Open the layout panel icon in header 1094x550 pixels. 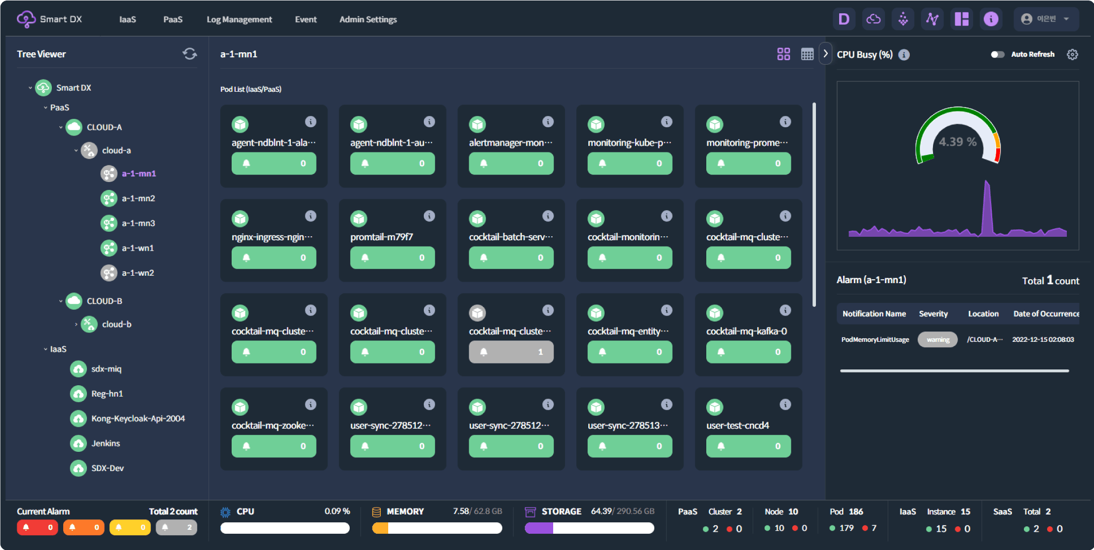pos(962,19)
